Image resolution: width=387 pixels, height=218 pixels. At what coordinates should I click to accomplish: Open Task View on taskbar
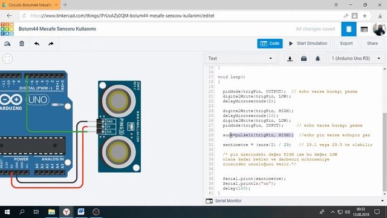pyautogui.click(x=36, y=212)
